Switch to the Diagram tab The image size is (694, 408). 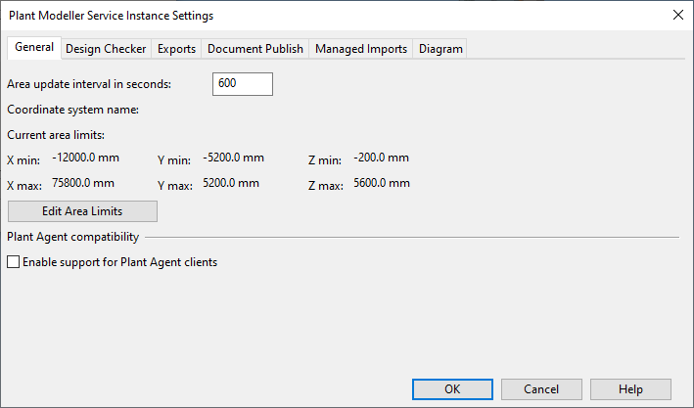click(x=440, y=49)
